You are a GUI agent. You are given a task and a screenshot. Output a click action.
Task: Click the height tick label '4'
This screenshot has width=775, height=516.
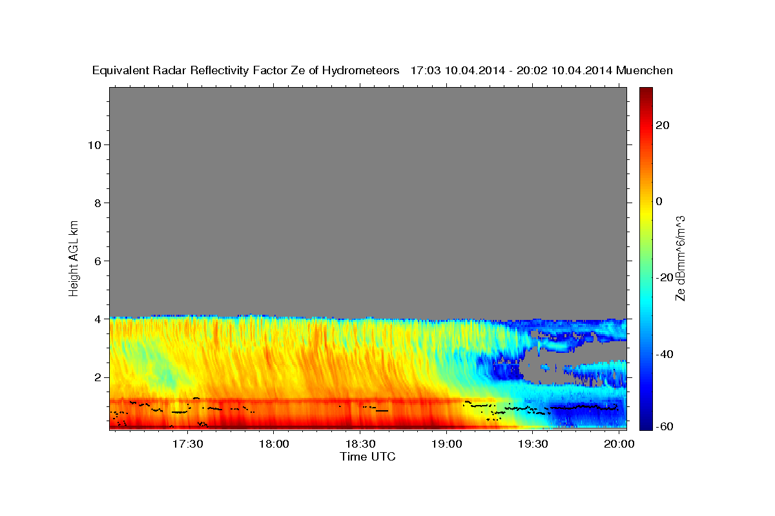pos(97,319)
